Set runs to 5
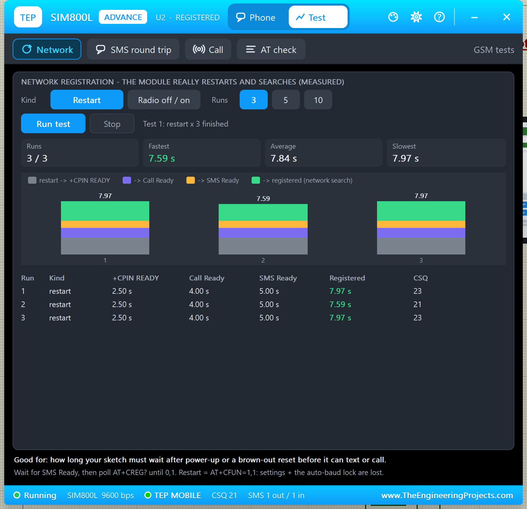 tap(286, 100)
